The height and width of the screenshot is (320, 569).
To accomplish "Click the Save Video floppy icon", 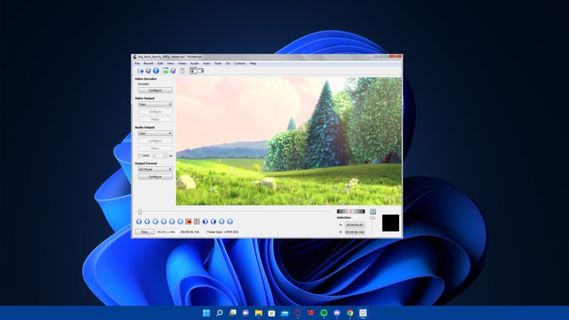I will click(x=148, y=71).
